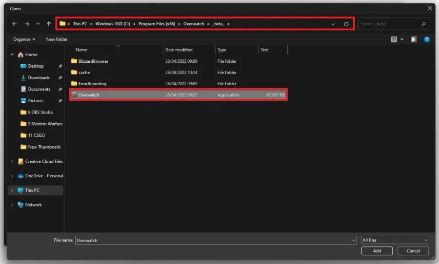
Task: Select the Overwatch application file
Action: (179, 95)
